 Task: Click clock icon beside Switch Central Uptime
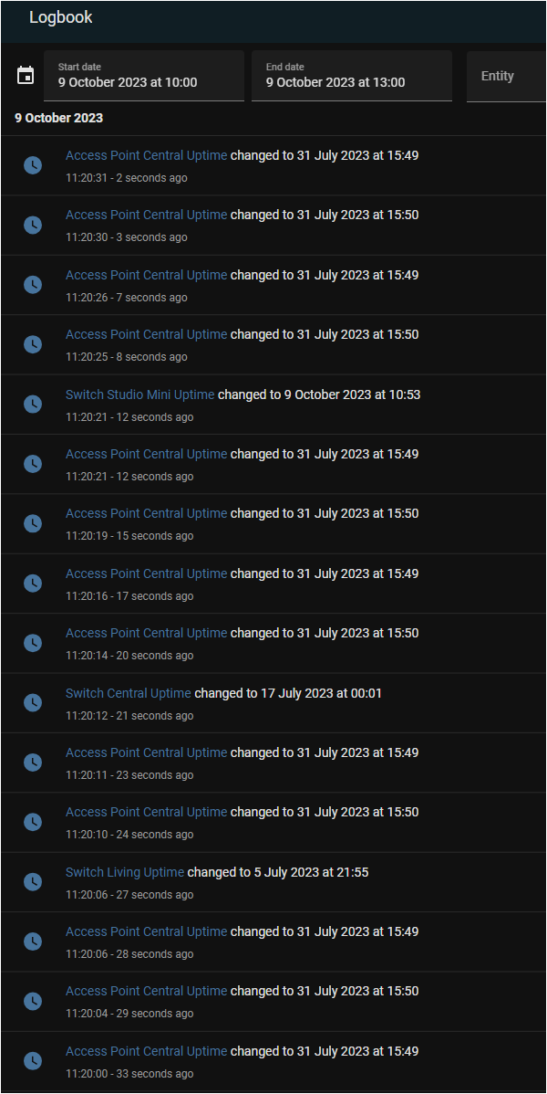[33, 702]
